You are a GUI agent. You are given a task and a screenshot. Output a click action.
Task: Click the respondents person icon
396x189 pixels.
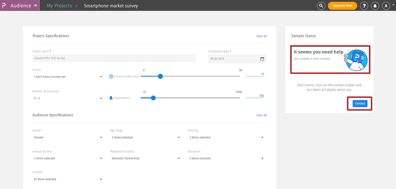point(111,98)
